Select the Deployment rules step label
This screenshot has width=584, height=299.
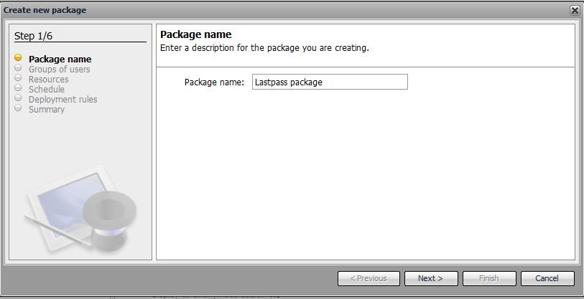coord(63,99)
